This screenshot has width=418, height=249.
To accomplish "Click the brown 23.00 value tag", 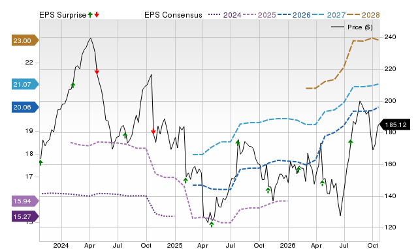I will [x=25, y=40].
